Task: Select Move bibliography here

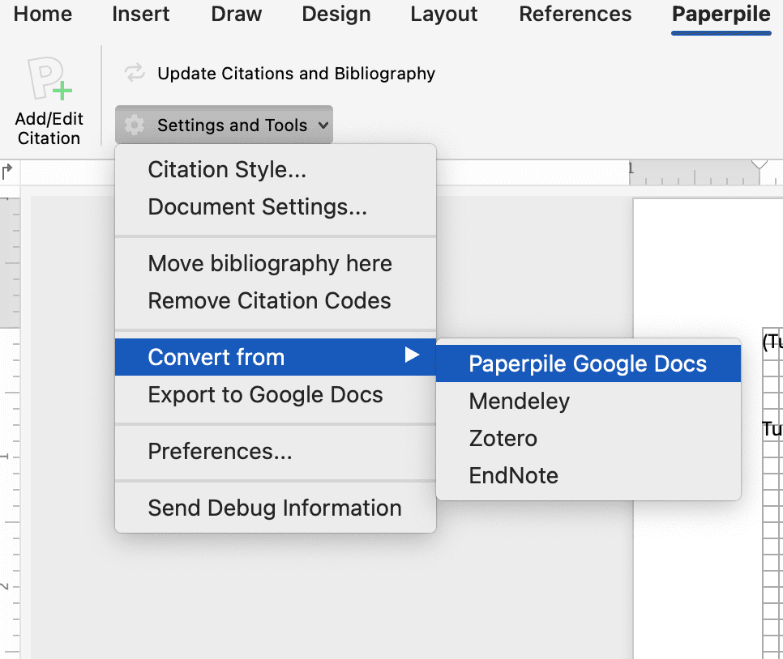Action: point(270,264)
